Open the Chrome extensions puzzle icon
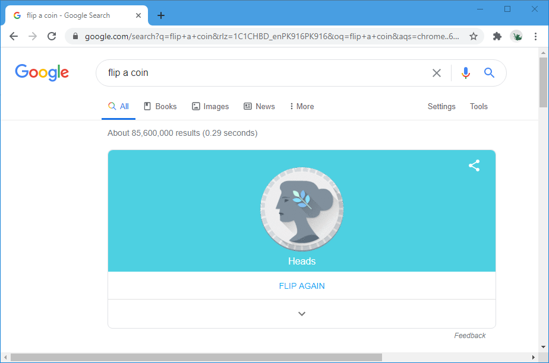 coord(497,36)
